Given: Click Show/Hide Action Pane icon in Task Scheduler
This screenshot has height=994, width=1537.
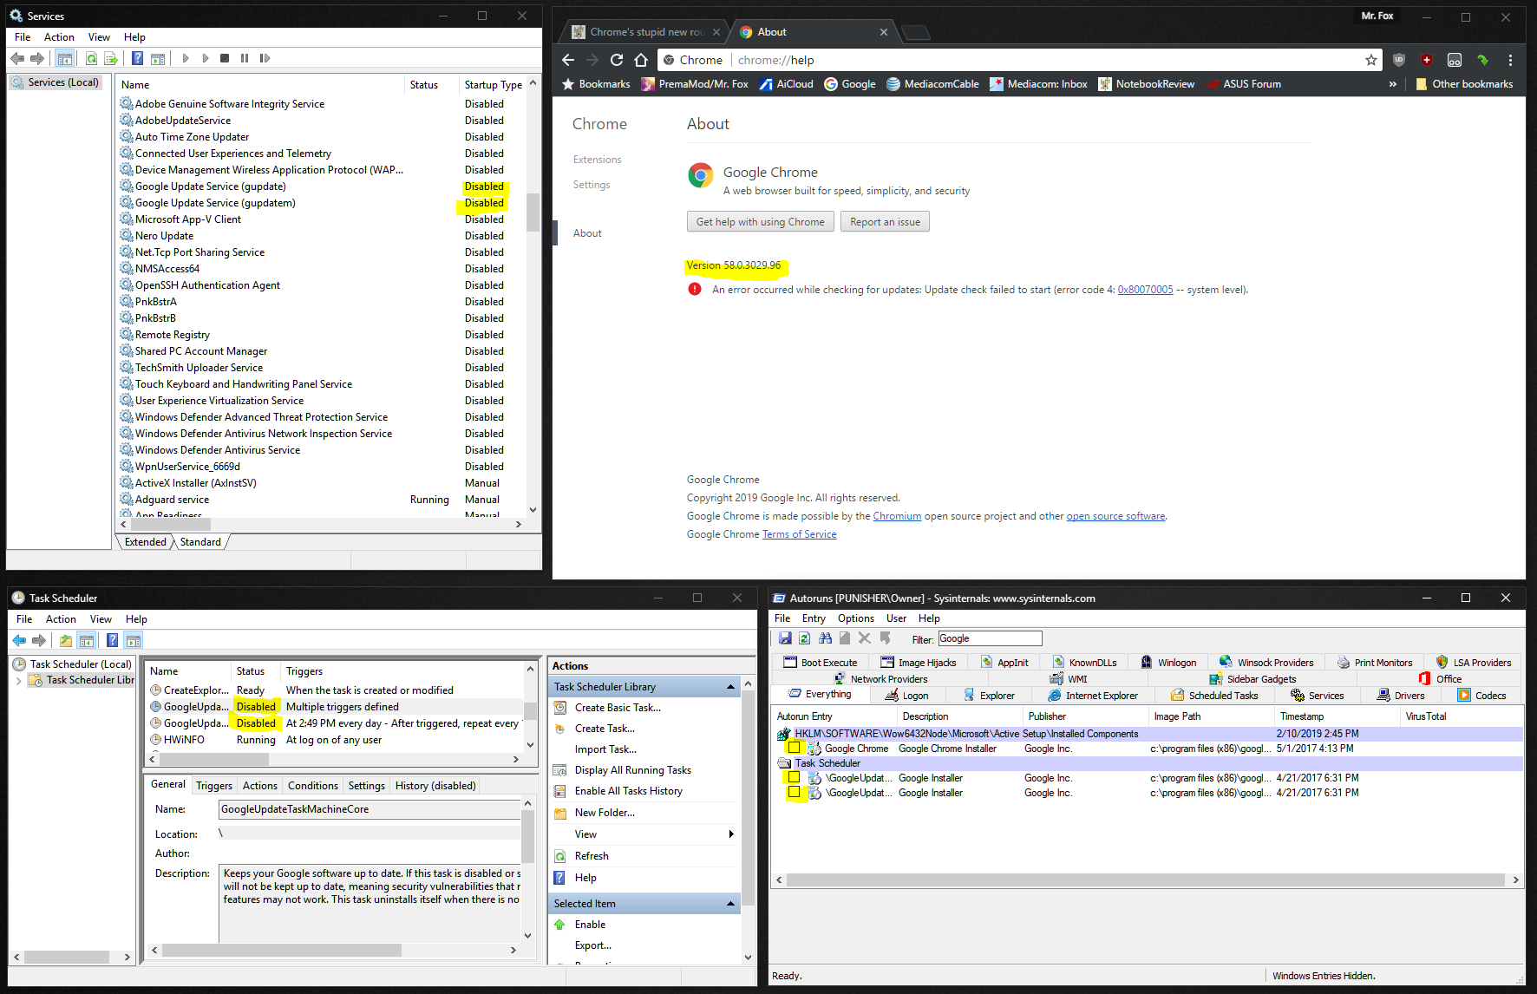Looking at the screenshot, I should pyautogui.click(x=133, y=641).
